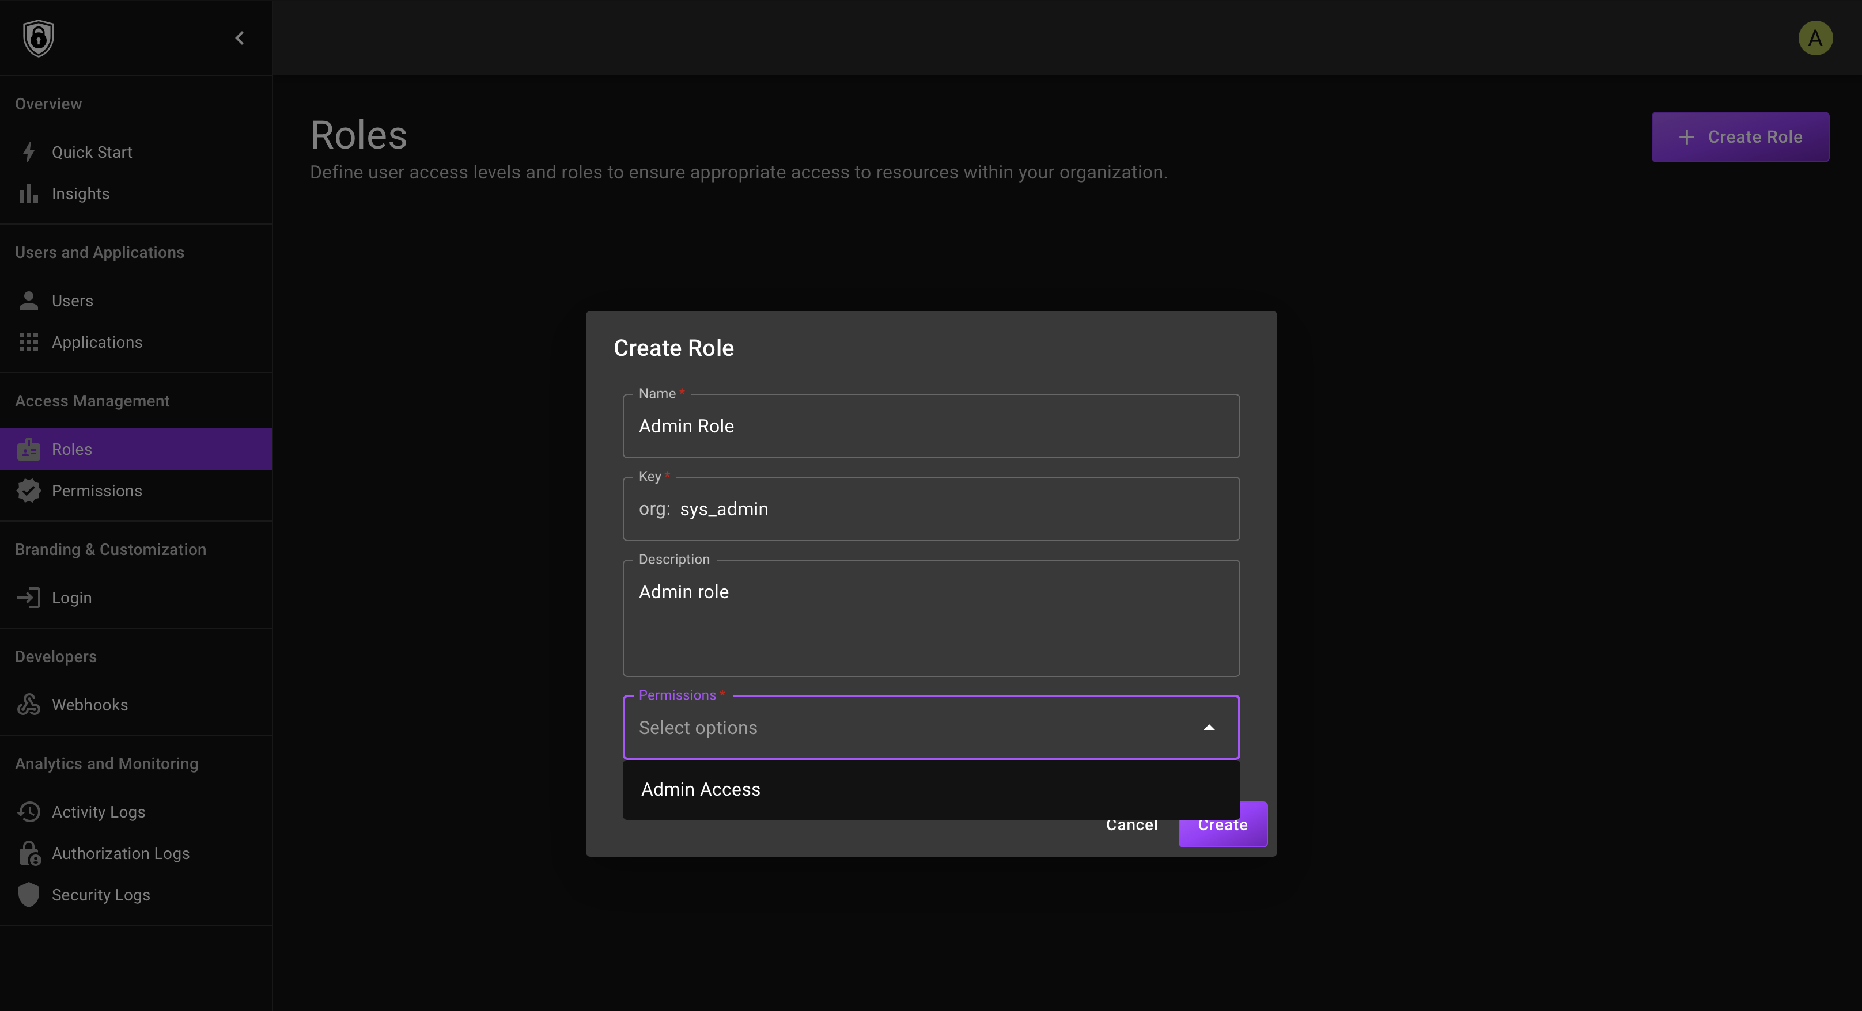Collapse Permissions dropdown with arrow

click(1209, 728)
